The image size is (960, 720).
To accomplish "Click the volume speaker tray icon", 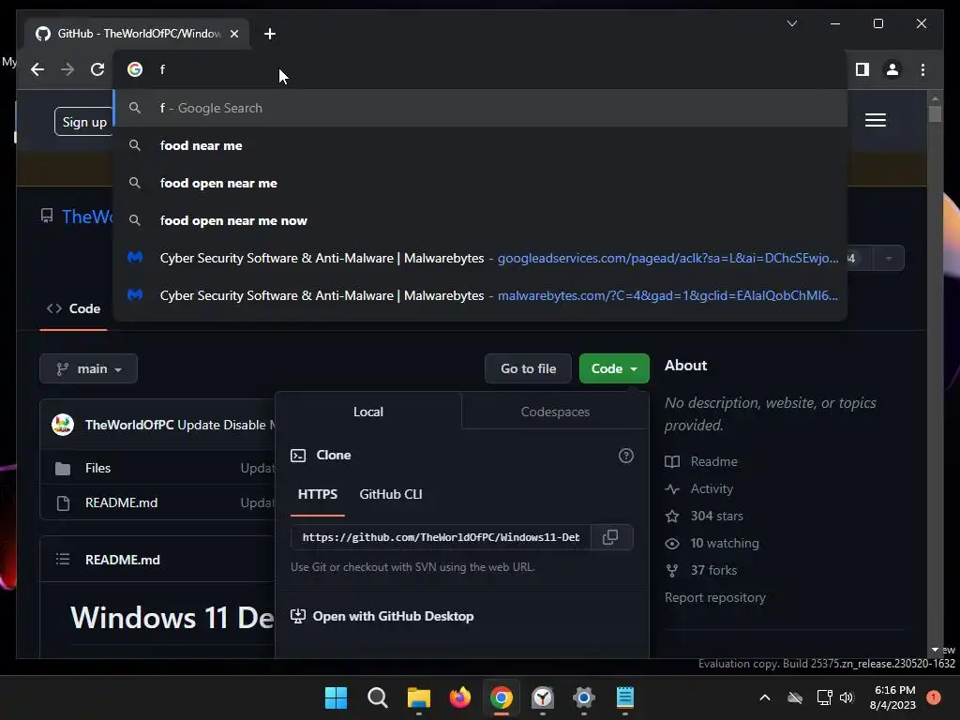I will pyautogui.click(x=847, y=697).
